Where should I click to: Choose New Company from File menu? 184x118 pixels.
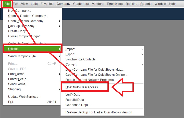pos(32,11)
